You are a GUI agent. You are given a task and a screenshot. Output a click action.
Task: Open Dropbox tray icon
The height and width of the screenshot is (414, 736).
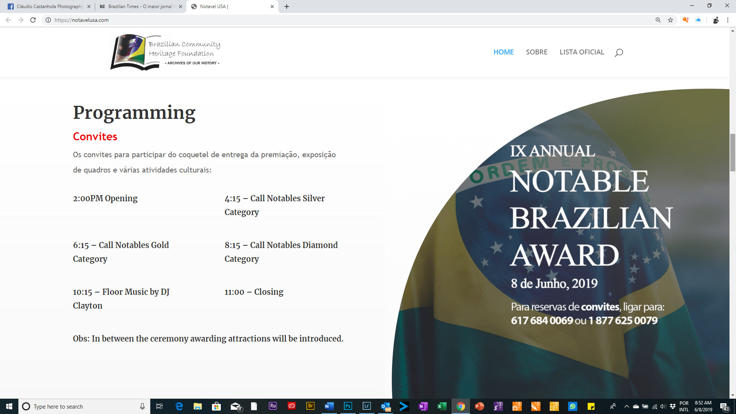[672, 406]
